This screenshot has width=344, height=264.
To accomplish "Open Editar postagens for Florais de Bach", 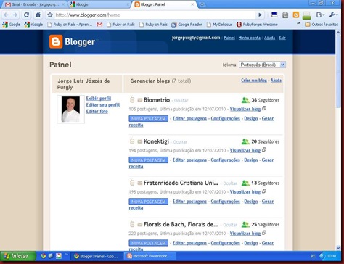I will coord(189,243).
